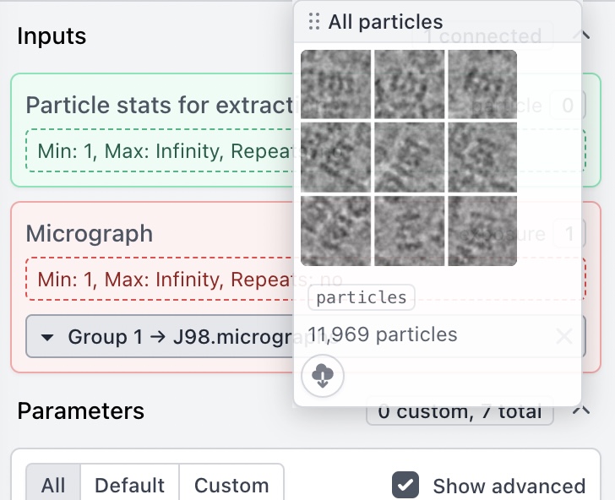Open the bottom-right particle thumbnail
The image size is (615, 500).
pos(482,231)
